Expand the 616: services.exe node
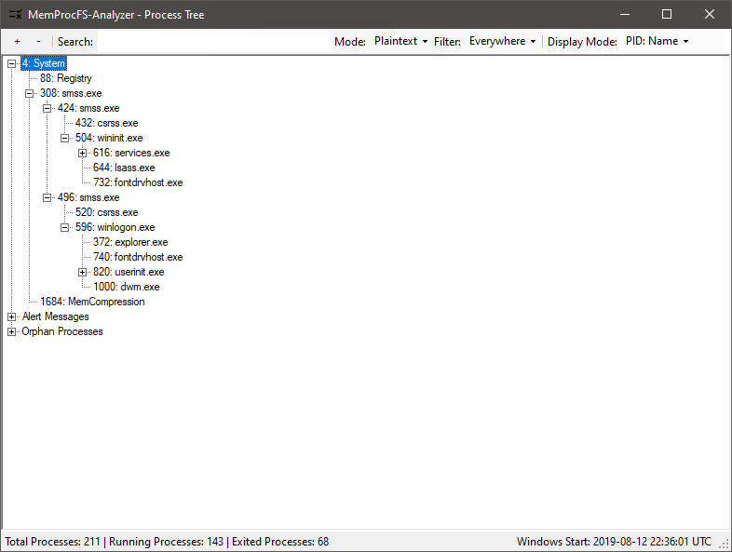The image size is (732, 552). click(83, 153)
